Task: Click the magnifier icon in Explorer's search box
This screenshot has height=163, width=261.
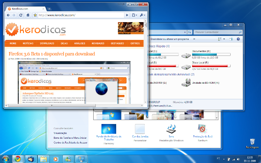Action: click(x=240, y=32)
